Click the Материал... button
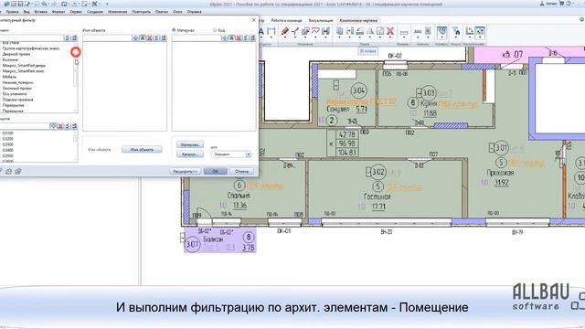Viewport: 585px width, 329px height. pos(190,144)
